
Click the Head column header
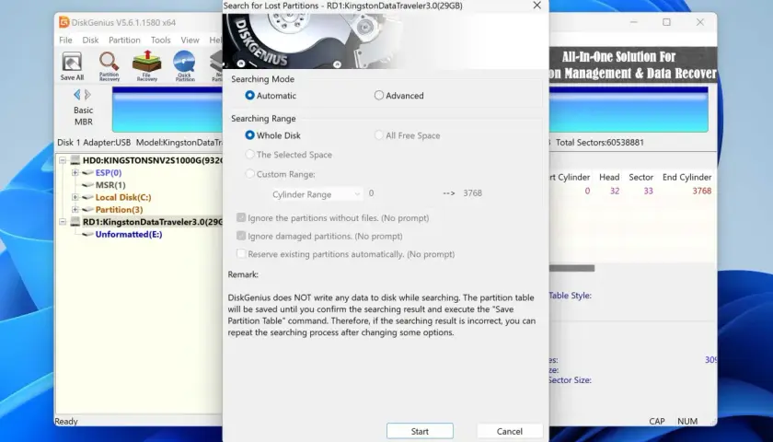[609, 177]
